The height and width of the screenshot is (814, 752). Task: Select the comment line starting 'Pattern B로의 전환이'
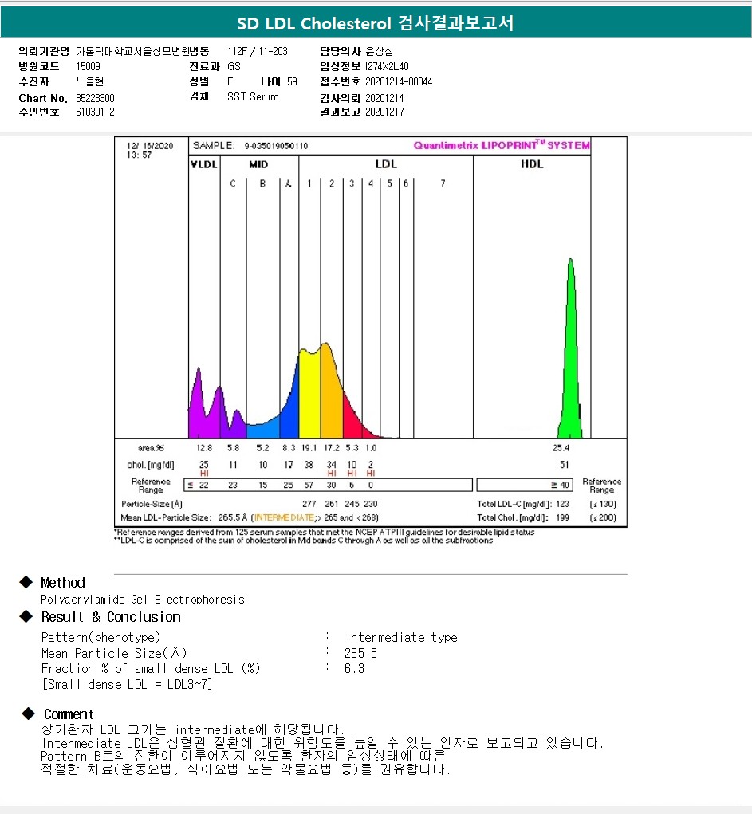click(x=243, y=756)
